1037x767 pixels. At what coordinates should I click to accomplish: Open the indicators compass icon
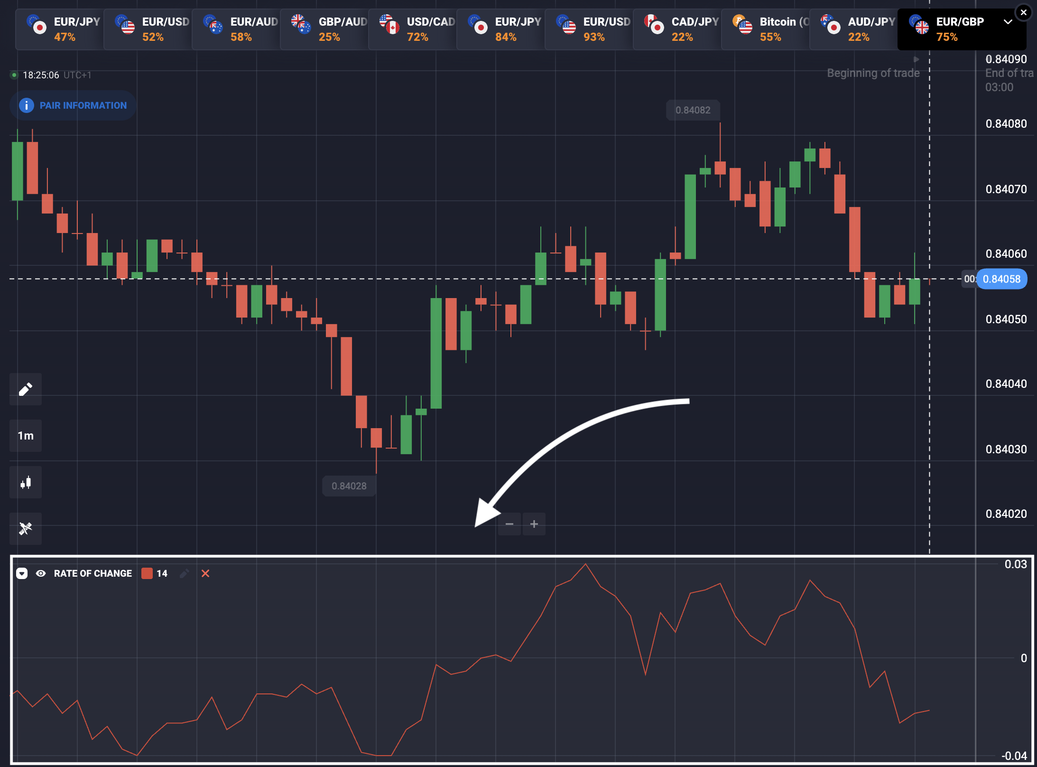coord(26,528)
